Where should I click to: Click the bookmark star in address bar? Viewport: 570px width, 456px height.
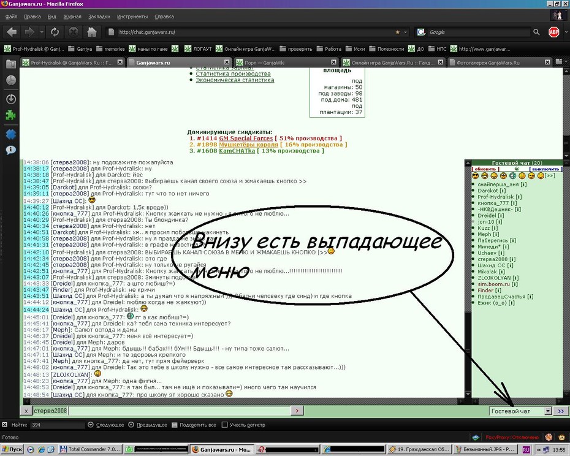[x=398, y=32]
